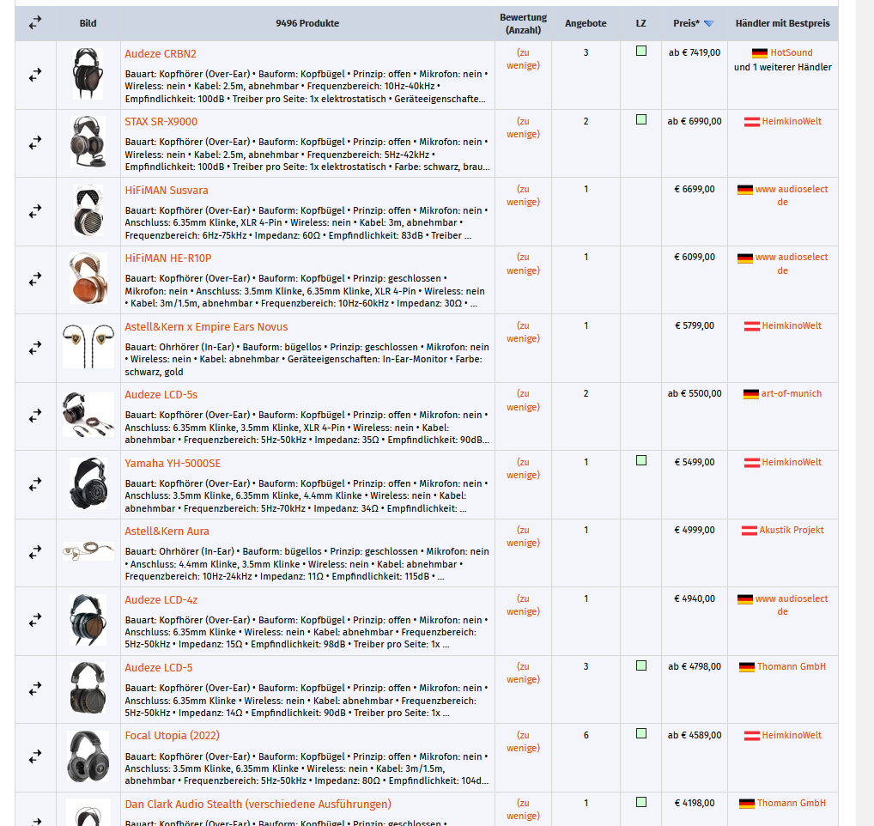Open Audeze CRBN2 product link
Image resolution: width=874 pixels, height=826 pixels.
tap(161, 54)
